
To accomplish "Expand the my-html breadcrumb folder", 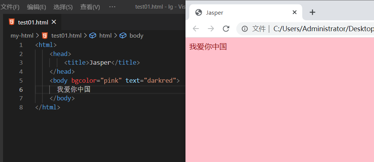I will pyautogui.click(x=21, y=36).
